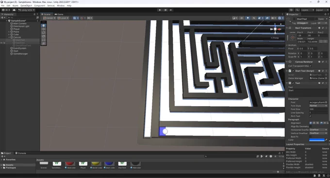Click the global search magnifier icon
Screen dimensions: 330x178
[x=297, y=10]
